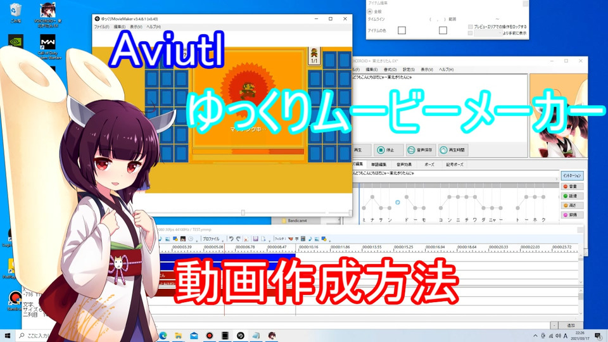This screenshot has height=342, width=608.
Task: Undo last action in timeline toolbar
Action: (x=231, y=239)
